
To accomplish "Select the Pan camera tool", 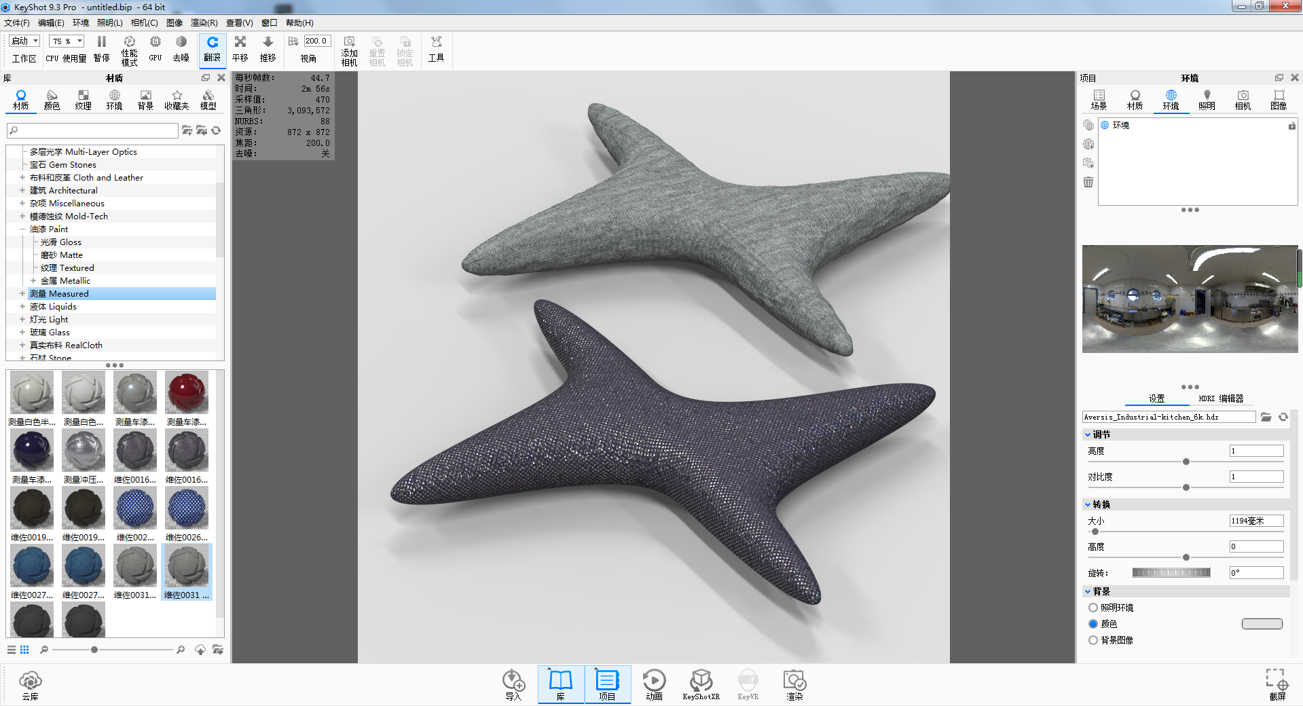I will coord(240,50).
